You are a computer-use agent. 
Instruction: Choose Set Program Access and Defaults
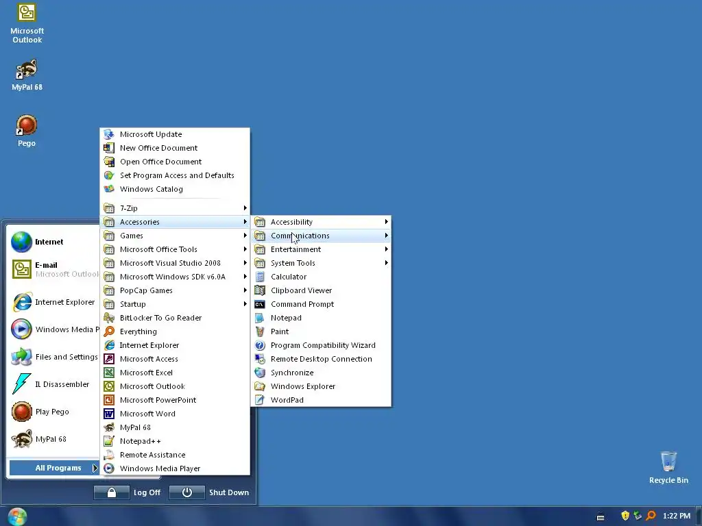pos(175,175)
